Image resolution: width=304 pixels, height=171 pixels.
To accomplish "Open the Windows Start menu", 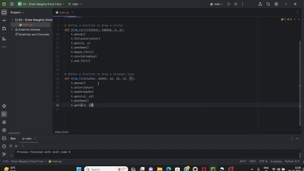I will point(79,169).
